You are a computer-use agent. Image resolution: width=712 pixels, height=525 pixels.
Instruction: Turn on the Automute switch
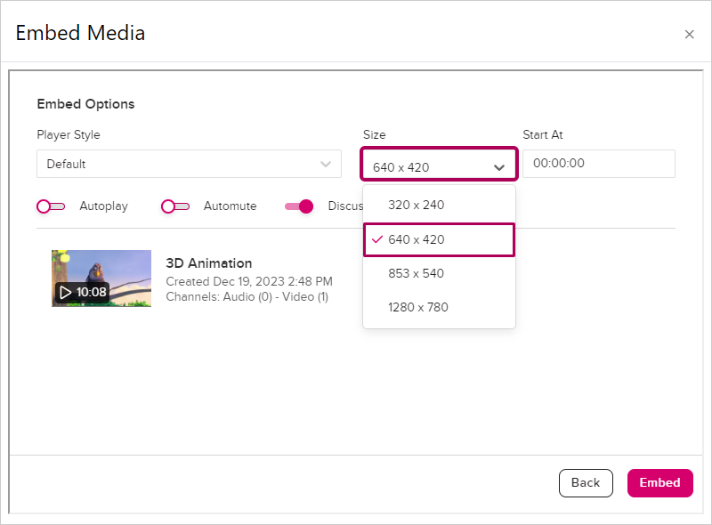click(x=175, y=206)
